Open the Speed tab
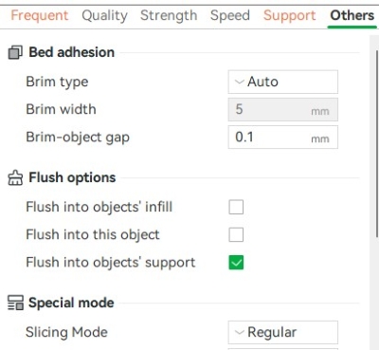This screenshot has width=379, height=350. point(230,15)
